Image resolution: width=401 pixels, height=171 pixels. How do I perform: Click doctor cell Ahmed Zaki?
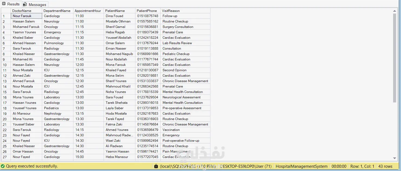(26, 76)
